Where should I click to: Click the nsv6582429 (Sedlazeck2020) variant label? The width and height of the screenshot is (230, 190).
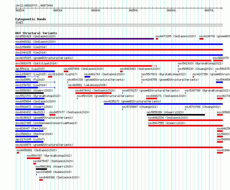click(x=36, y=36)
